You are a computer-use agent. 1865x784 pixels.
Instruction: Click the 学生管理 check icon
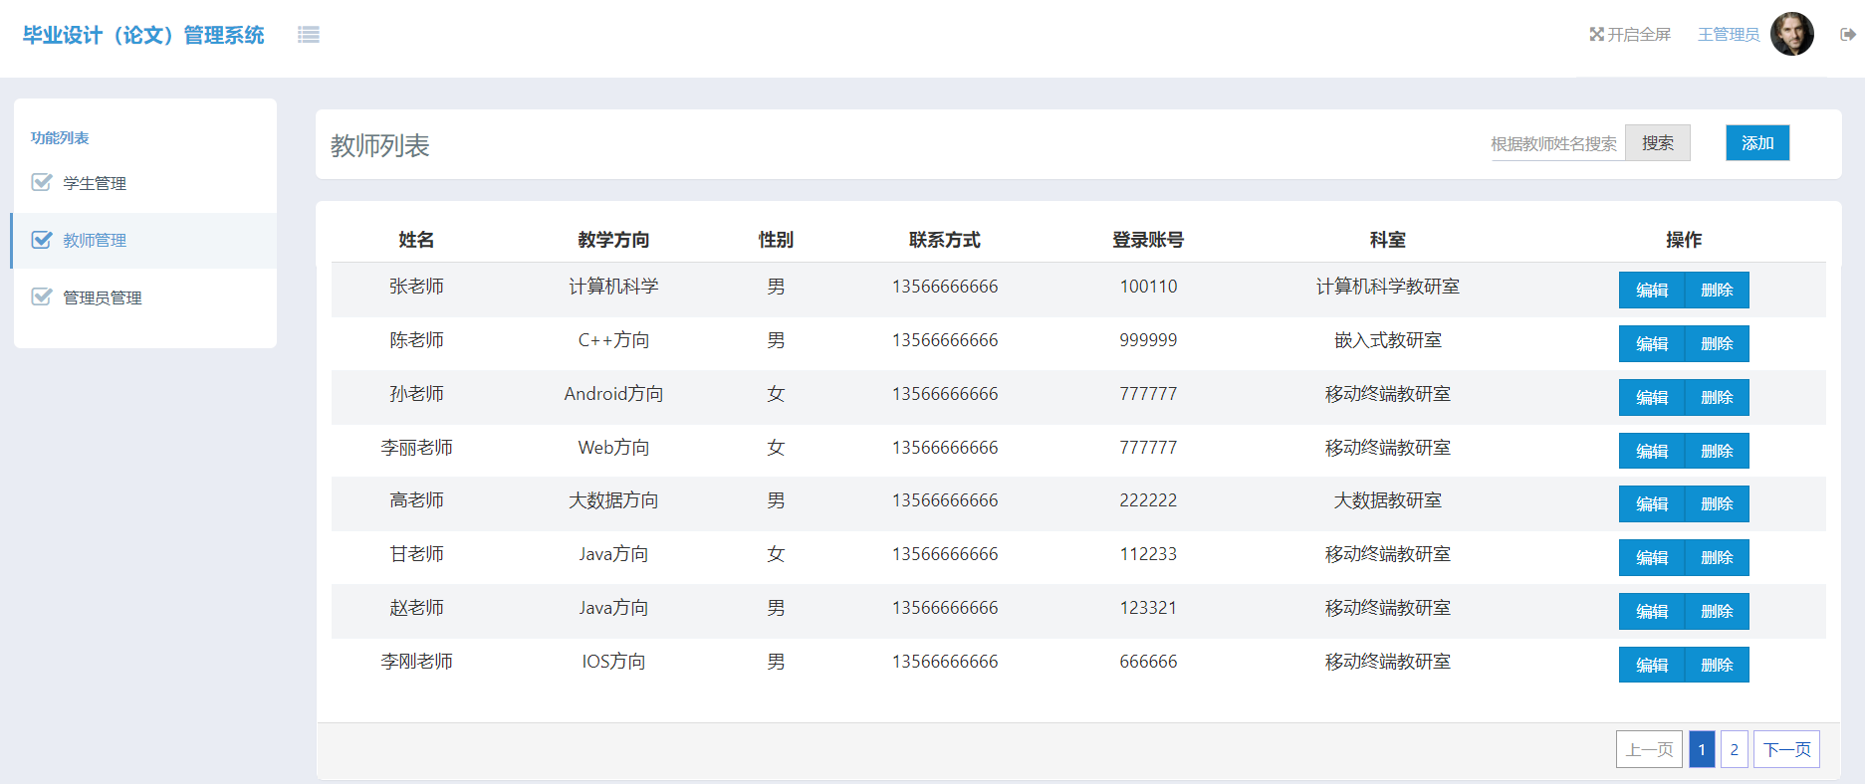coord(42,182)
